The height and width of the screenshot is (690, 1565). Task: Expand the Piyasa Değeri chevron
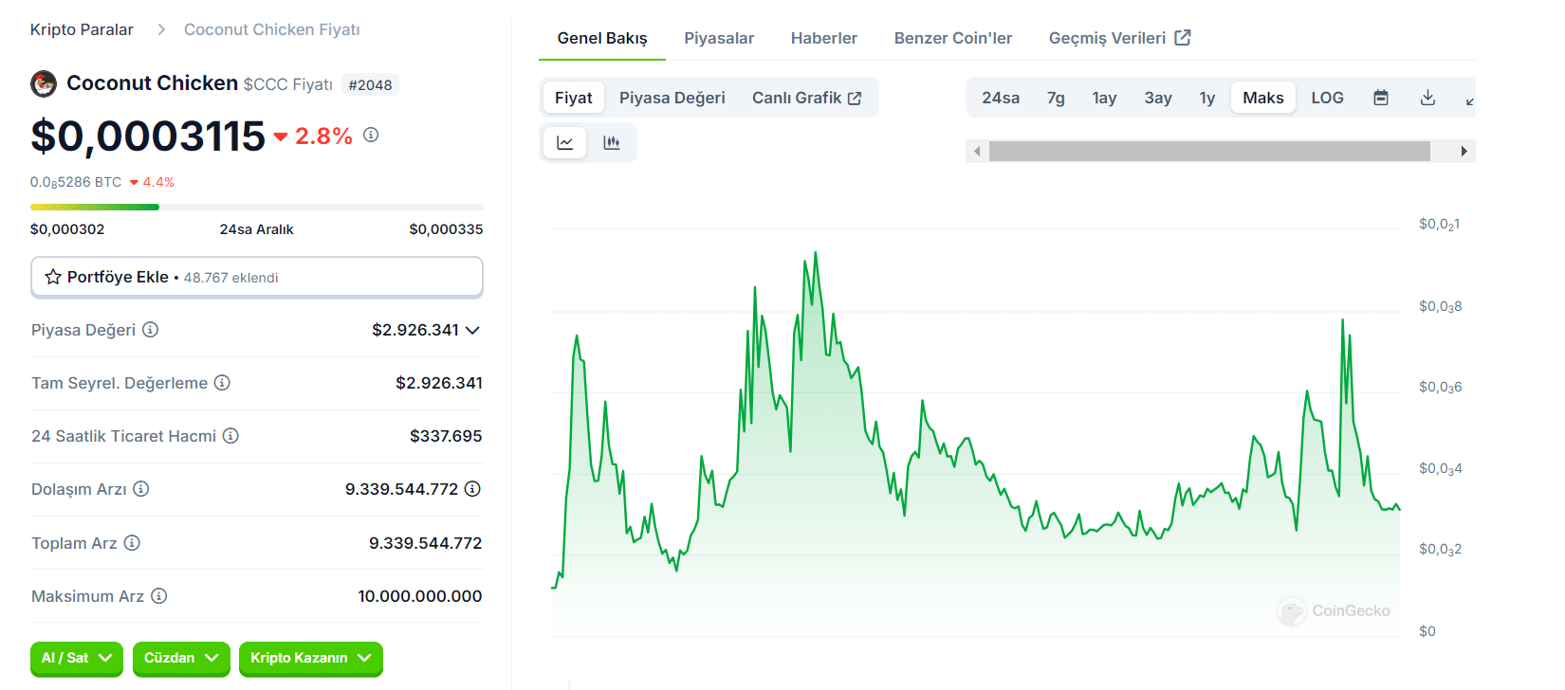pos(472,330)
